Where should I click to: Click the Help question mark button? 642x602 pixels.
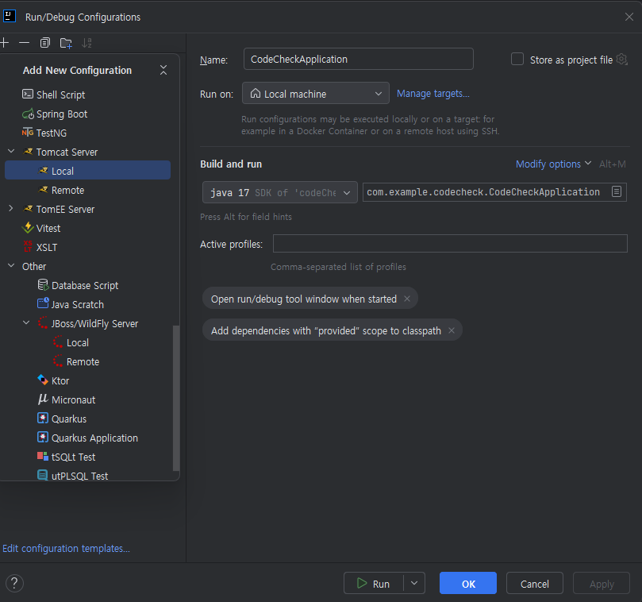[14, 583]
